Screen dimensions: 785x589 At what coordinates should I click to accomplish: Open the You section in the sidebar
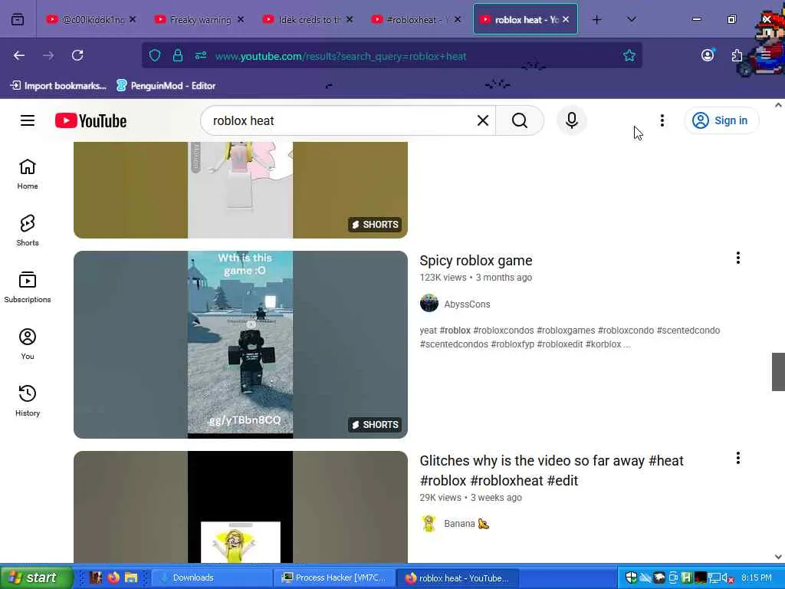click(x=28, y=344)
